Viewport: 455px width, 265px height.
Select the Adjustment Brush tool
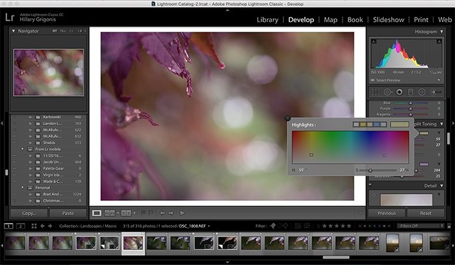click(x=436, y=92)
